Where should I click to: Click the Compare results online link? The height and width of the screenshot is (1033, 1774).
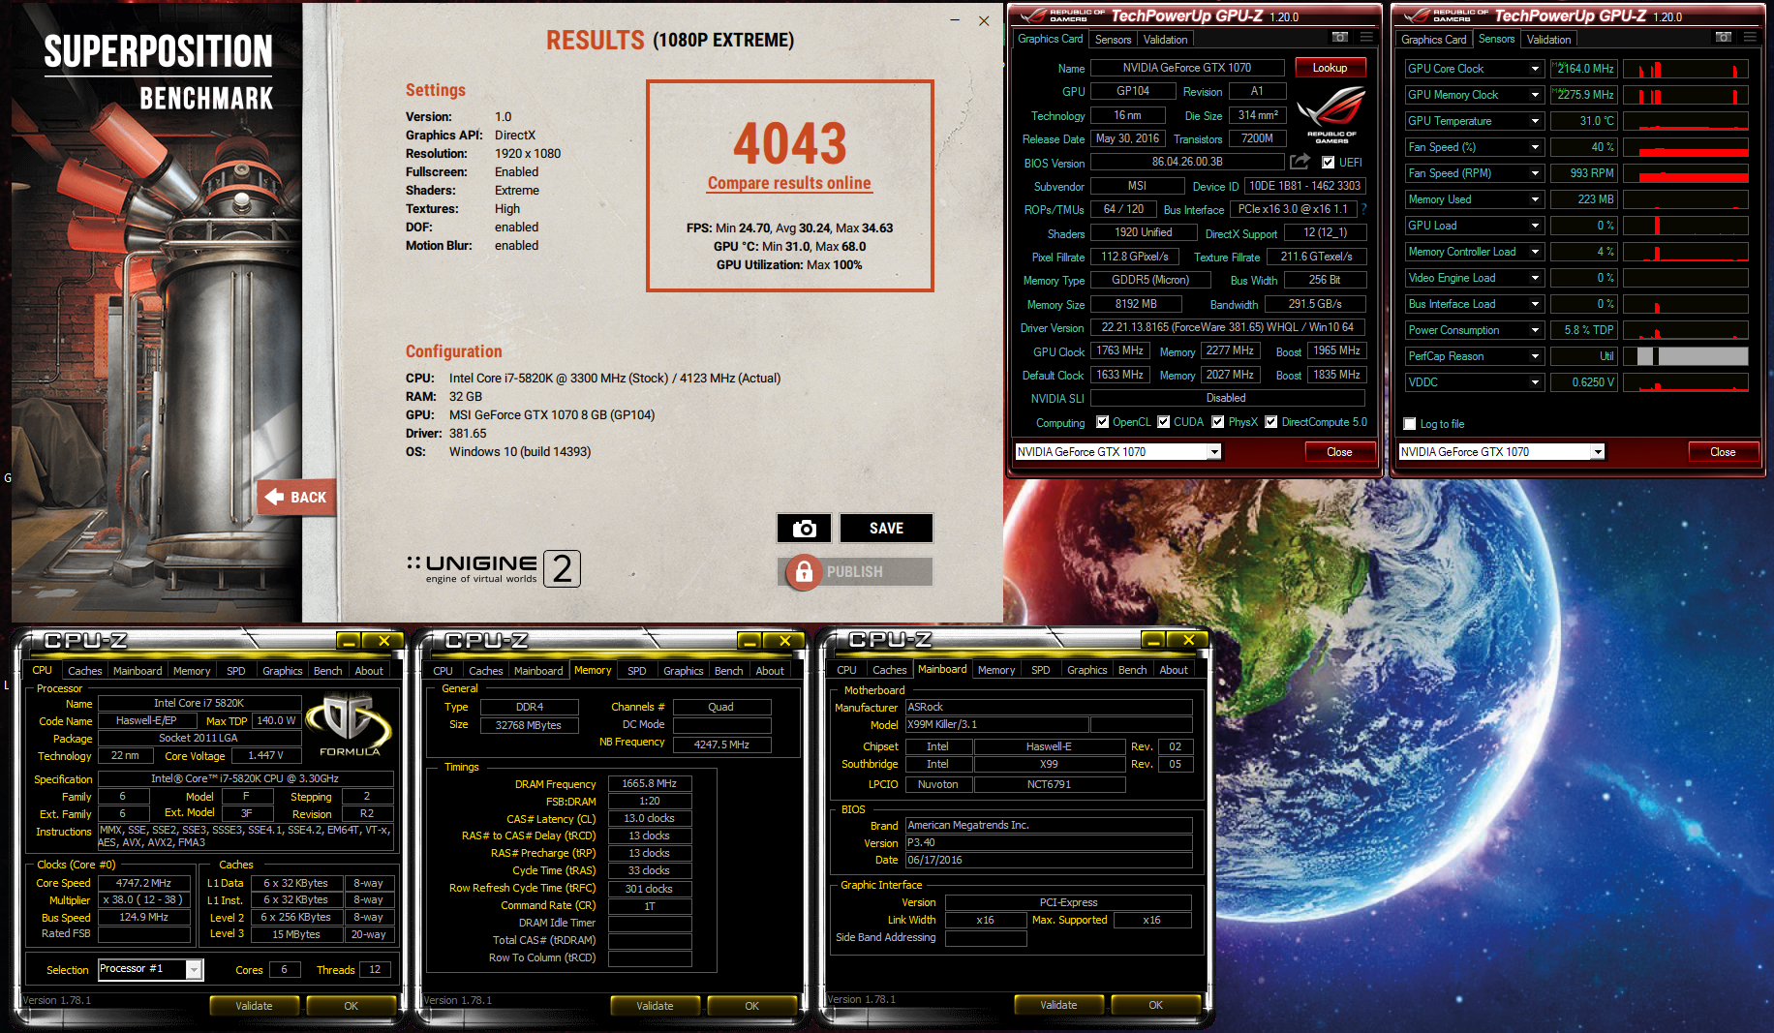[789, 183]
